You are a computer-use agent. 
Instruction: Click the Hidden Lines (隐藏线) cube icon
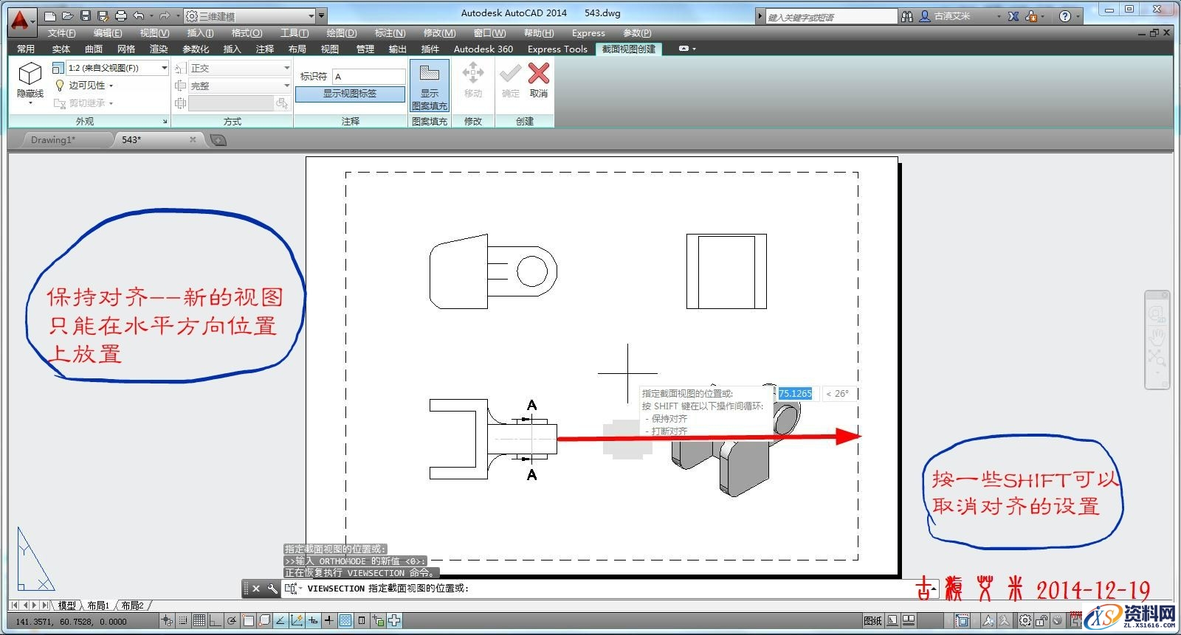(30, 74)
